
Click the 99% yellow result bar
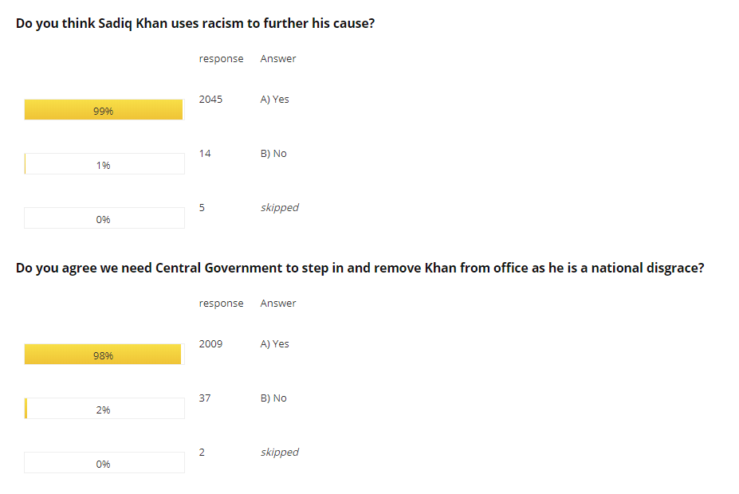tap(104, 109)
